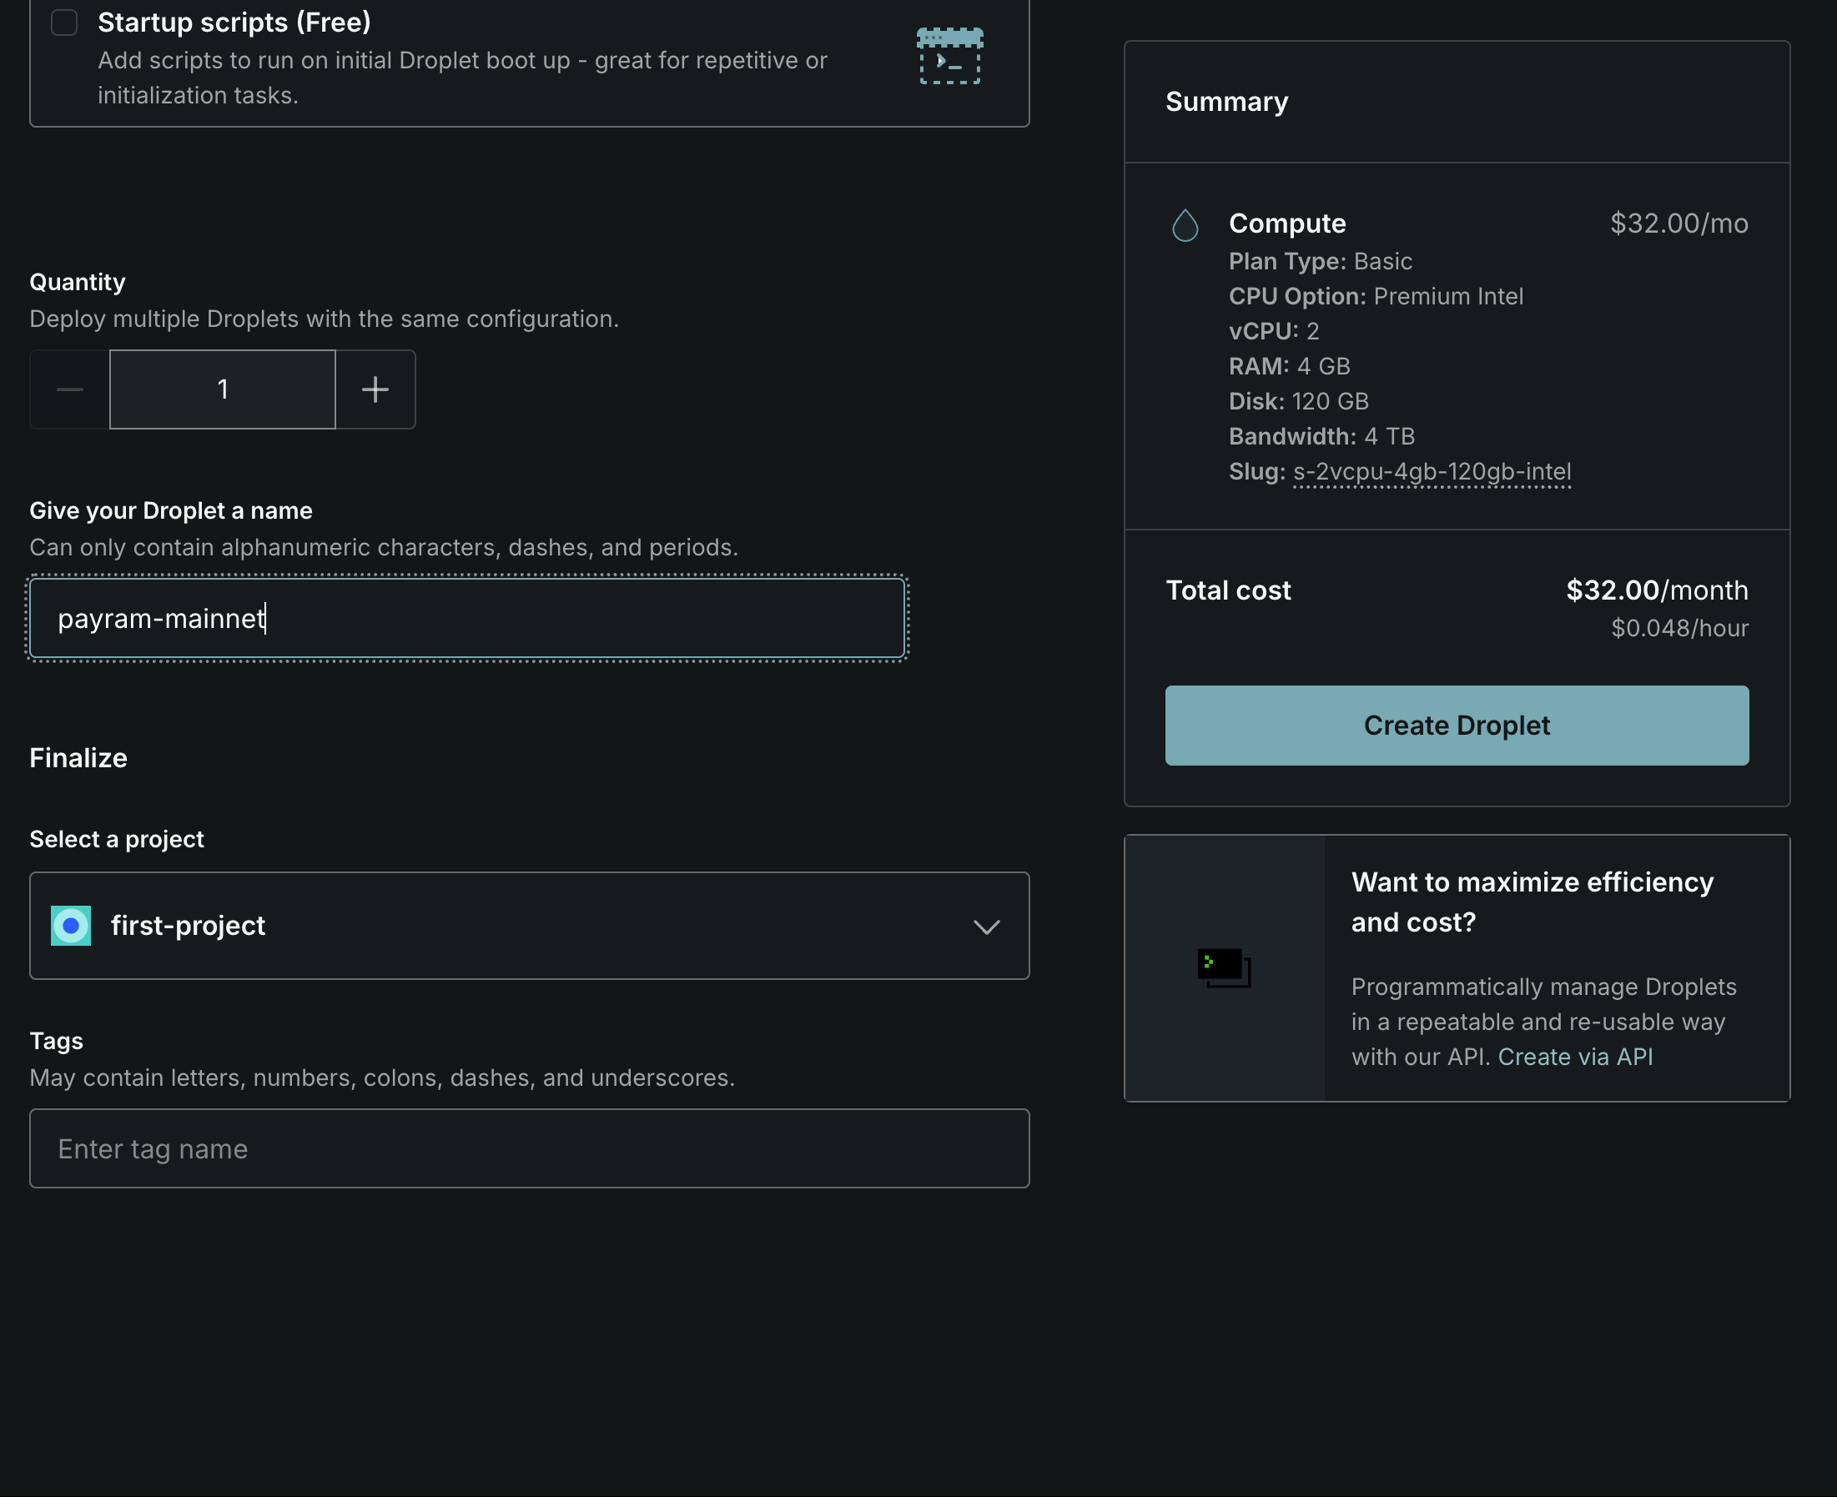Click the first-project blue circle icon
Screen dimensions: 1837x1497
[71, 925]
